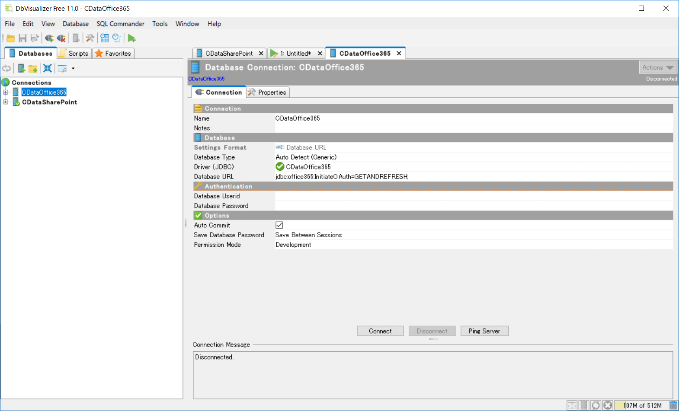Switch to the Properties tab

[x=268, y=92]
